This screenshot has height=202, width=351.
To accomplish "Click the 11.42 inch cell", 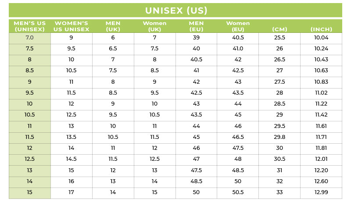I will pyautogui.click(x=321, y=115).
